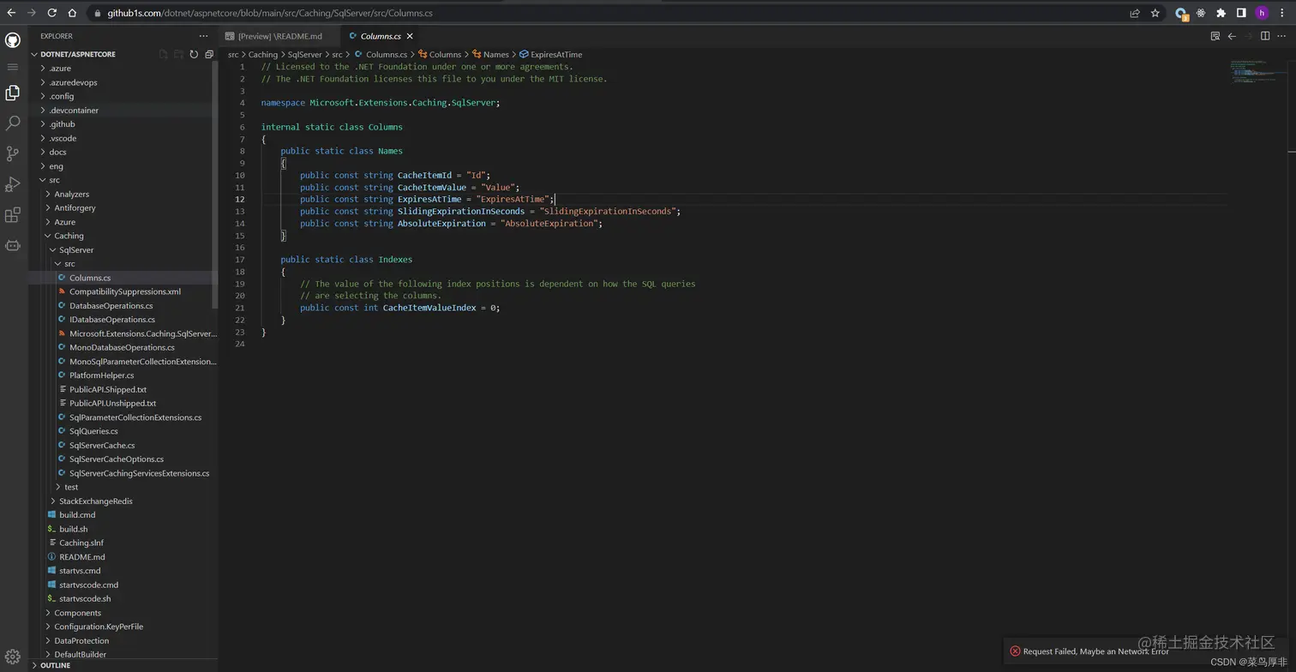Click the open preview icon in editor toolbar
The image size is (1296, 672).
(x=1215, y=36)
